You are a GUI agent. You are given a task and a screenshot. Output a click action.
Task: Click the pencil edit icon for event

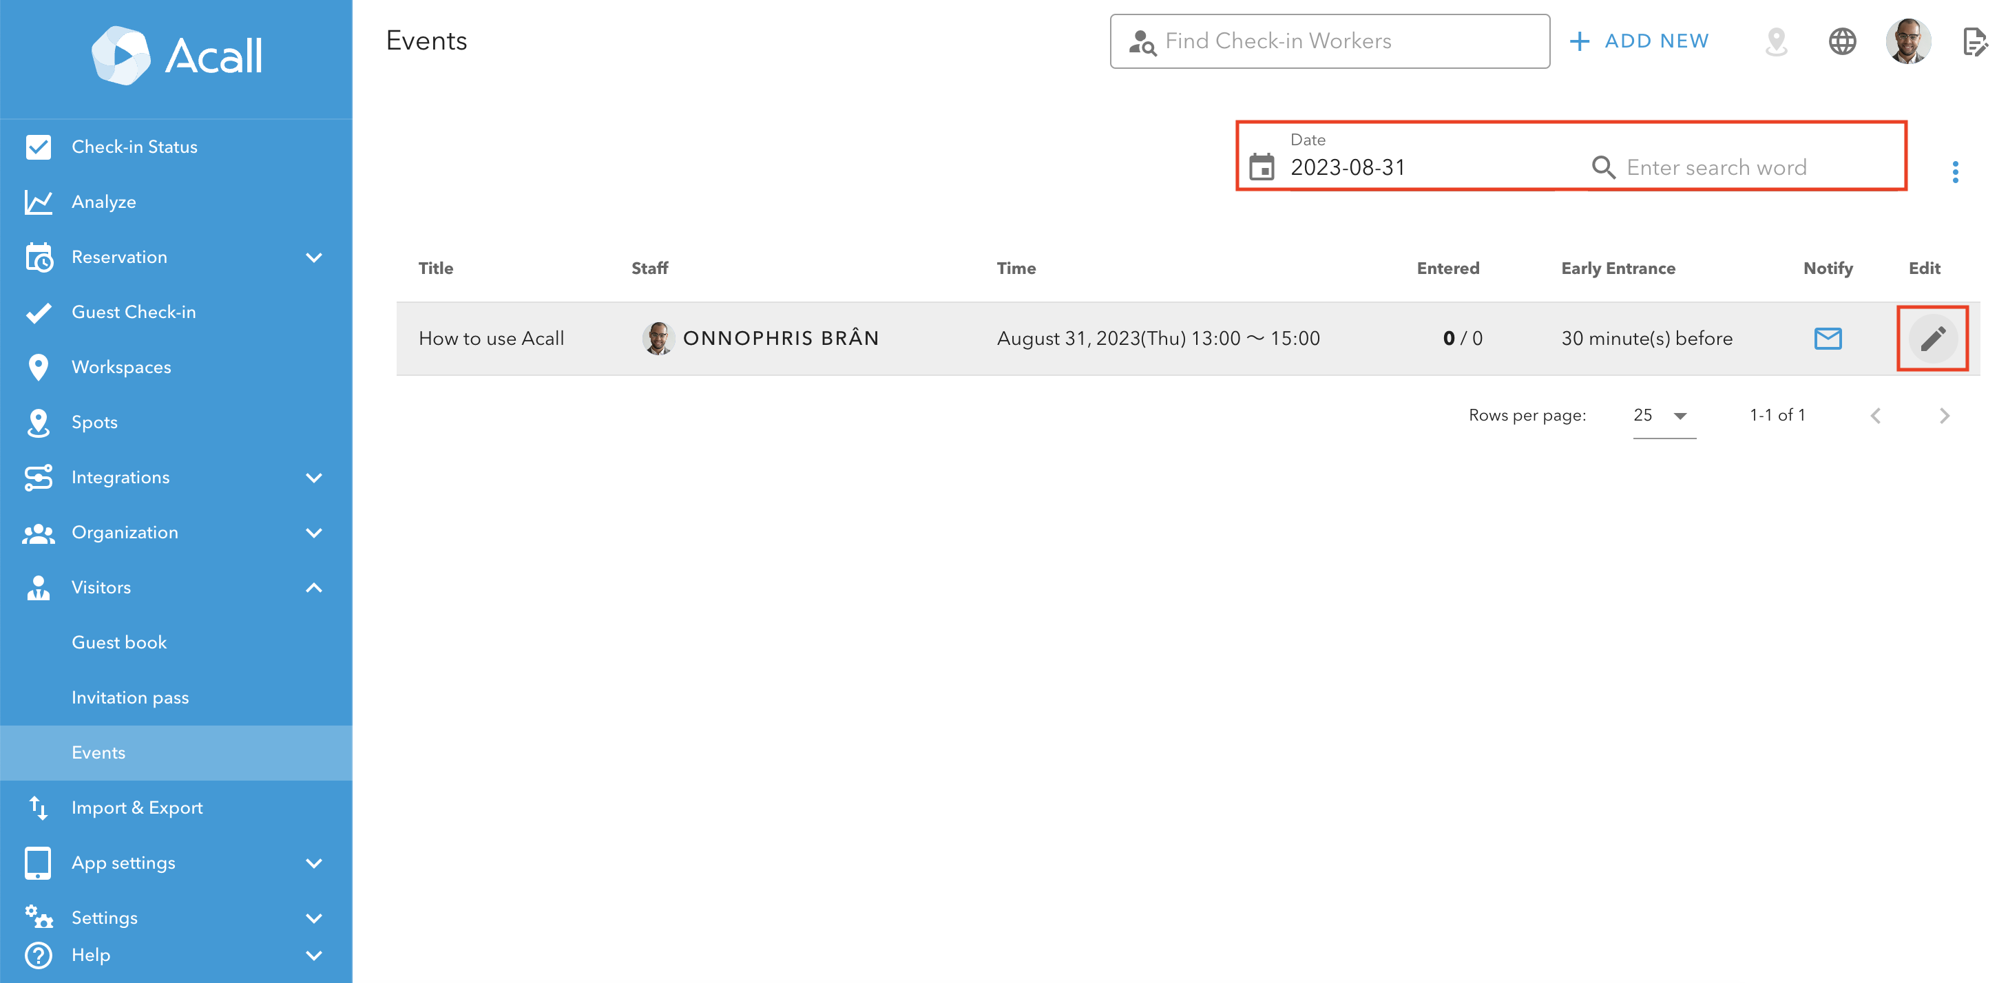click(1932, 338)
